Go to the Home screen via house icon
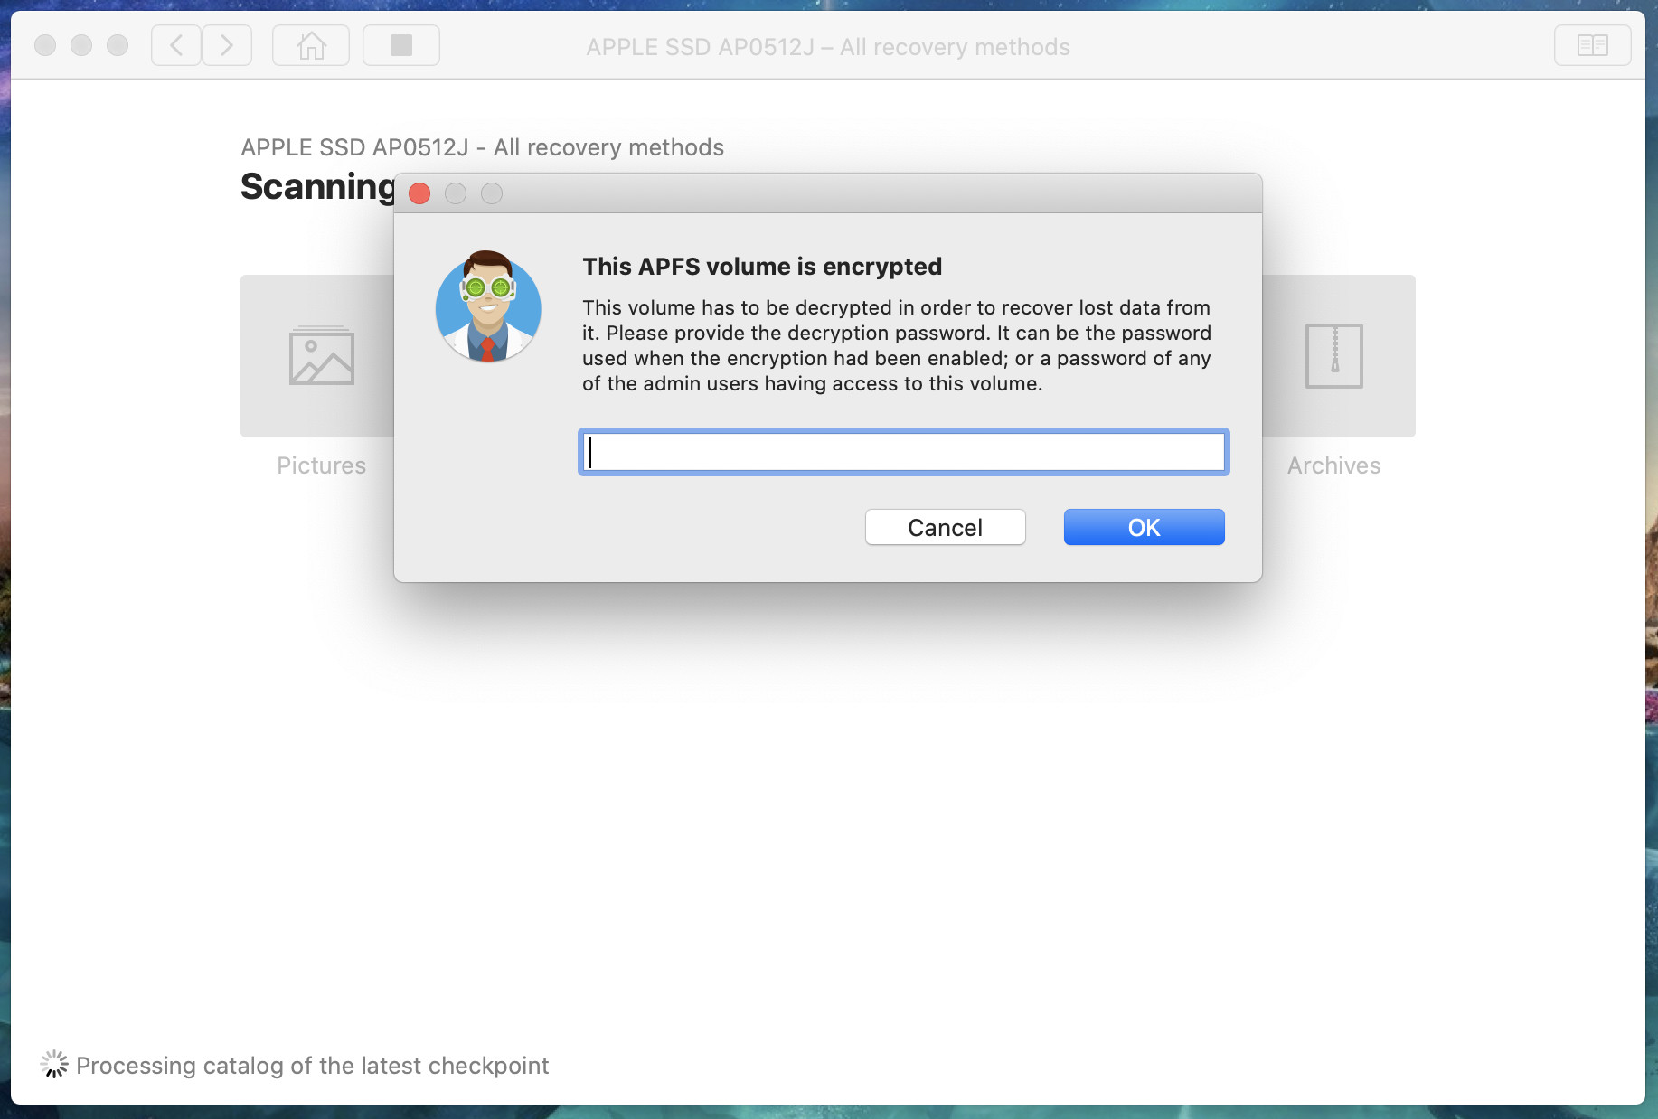The height and width of the screenshot is (1119, 1658). coord(311,45)
